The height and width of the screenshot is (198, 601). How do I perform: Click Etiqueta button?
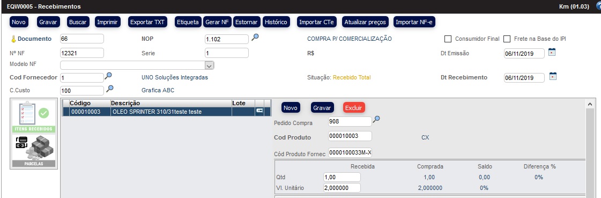pos(188,22)
